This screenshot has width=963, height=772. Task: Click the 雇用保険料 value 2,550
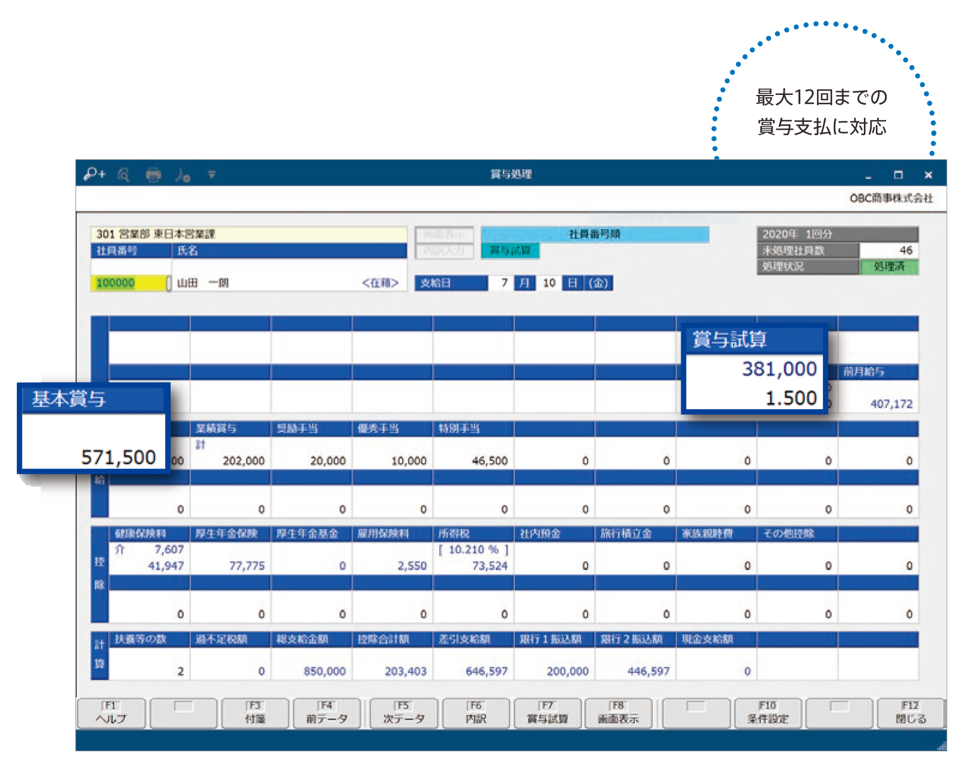412,566
